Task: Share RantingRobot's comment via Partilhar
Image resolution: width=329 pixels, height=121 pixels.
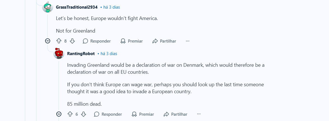Action: tap(175, 114)
